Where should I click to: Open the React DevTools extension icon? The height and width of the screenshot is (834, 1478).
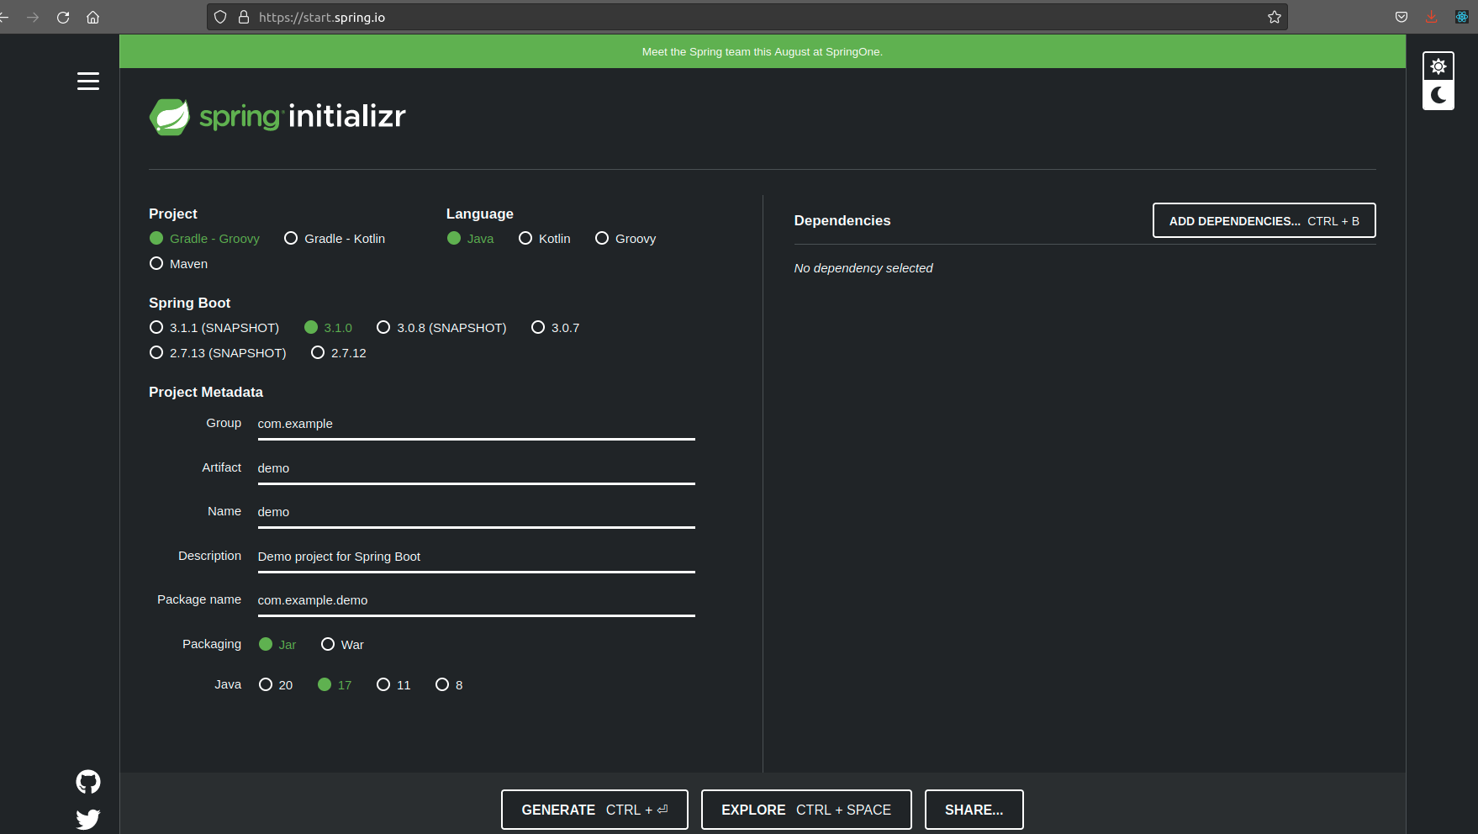(x=1462, y=17)
